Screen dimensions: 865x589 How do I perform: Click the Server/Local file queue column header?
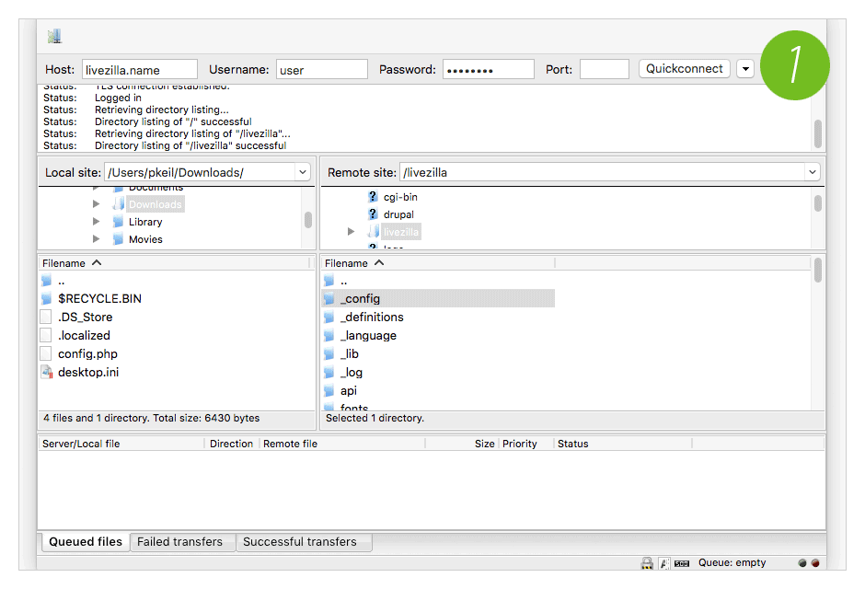click(x=121, y=444)
